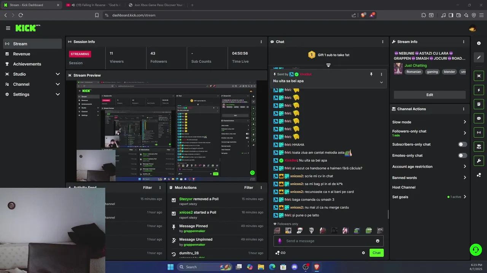Reload the page with browser refresh button

tap(21, 15)
